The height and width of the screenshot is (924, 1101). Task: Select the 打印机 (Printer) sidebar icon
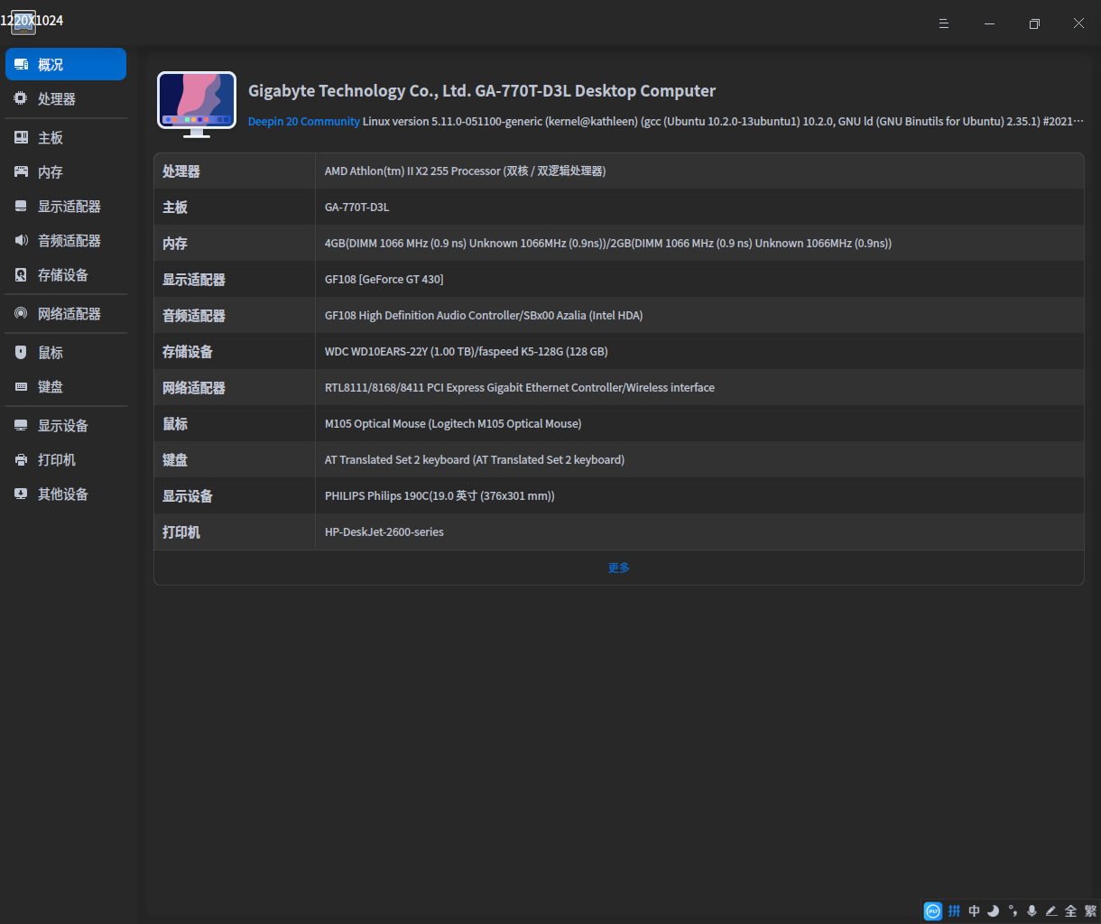coord(20,459)
